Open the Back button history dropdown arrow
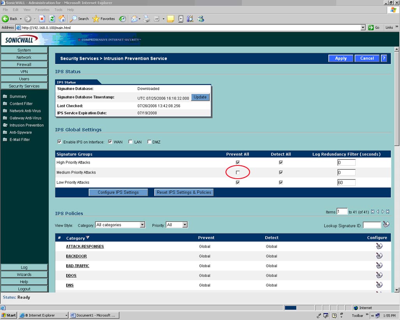The image size is (400, 320). click(x=21, y=19)
